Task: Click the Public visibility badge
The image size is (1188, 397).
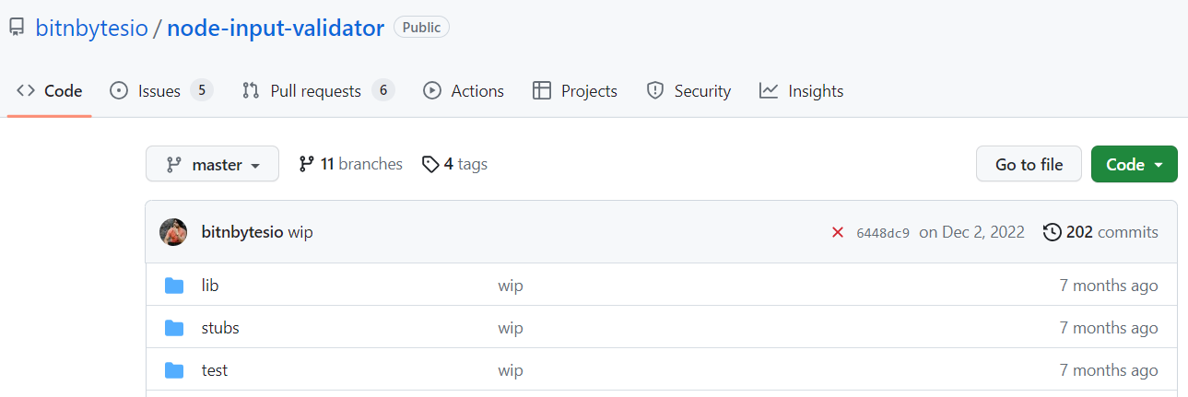Action: point(421,28)
